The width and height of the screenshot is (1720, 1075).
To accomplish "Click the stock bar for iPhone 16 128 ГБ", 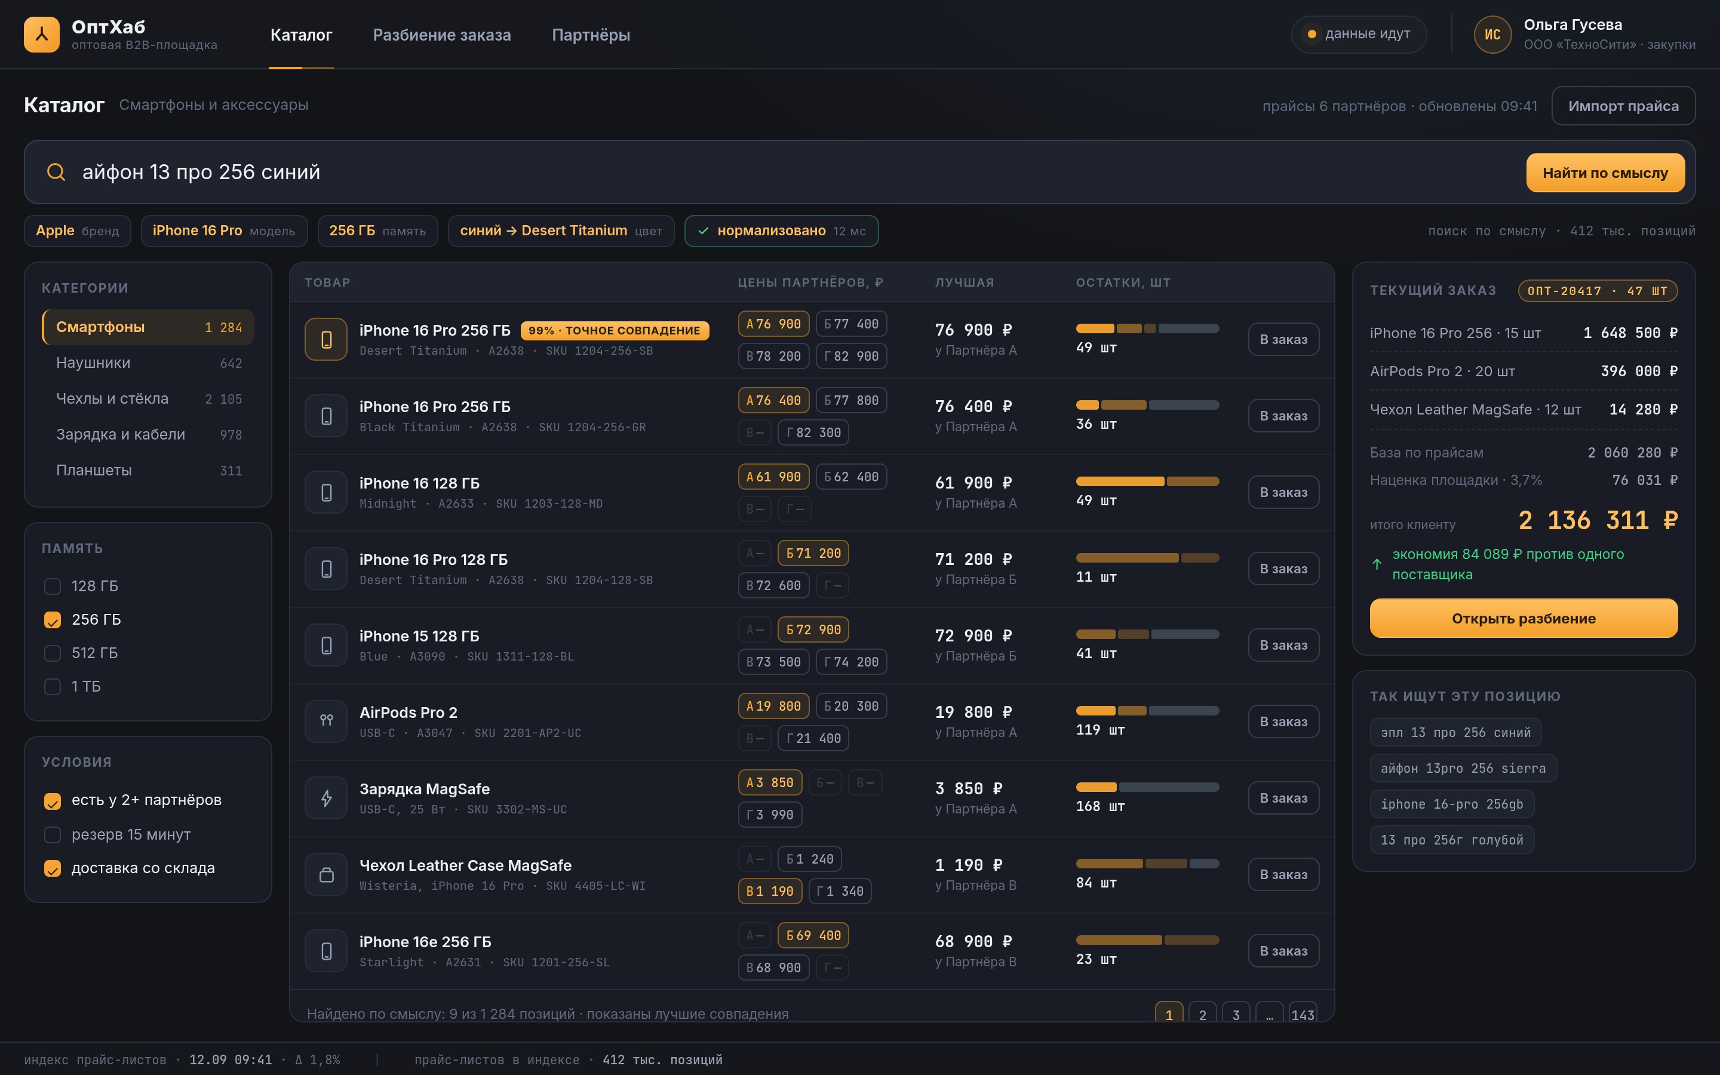I will point(1147,481).
